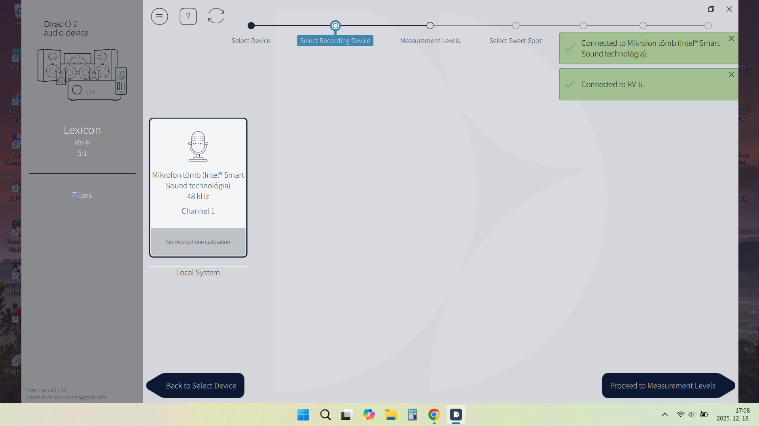
Task: Click the help question mark icon
Action: tap(188, 16)
